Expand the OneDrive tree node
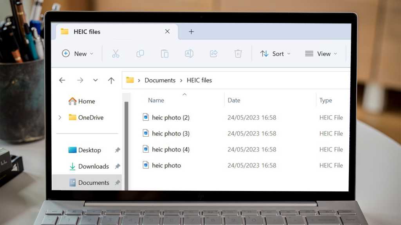 point(60,117)
